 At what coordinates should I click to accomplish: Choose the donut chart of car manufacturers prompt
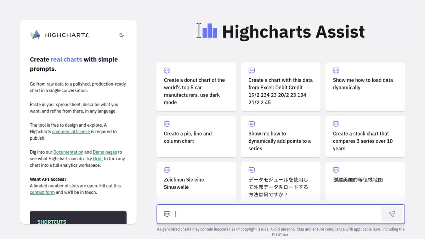pos(196,87)
